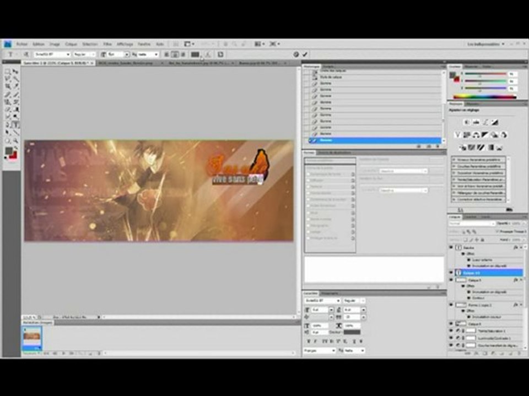The height and width of the screenshot is (396, 529).
Task: Select the Move tool
Action: (x=15, y=71)
